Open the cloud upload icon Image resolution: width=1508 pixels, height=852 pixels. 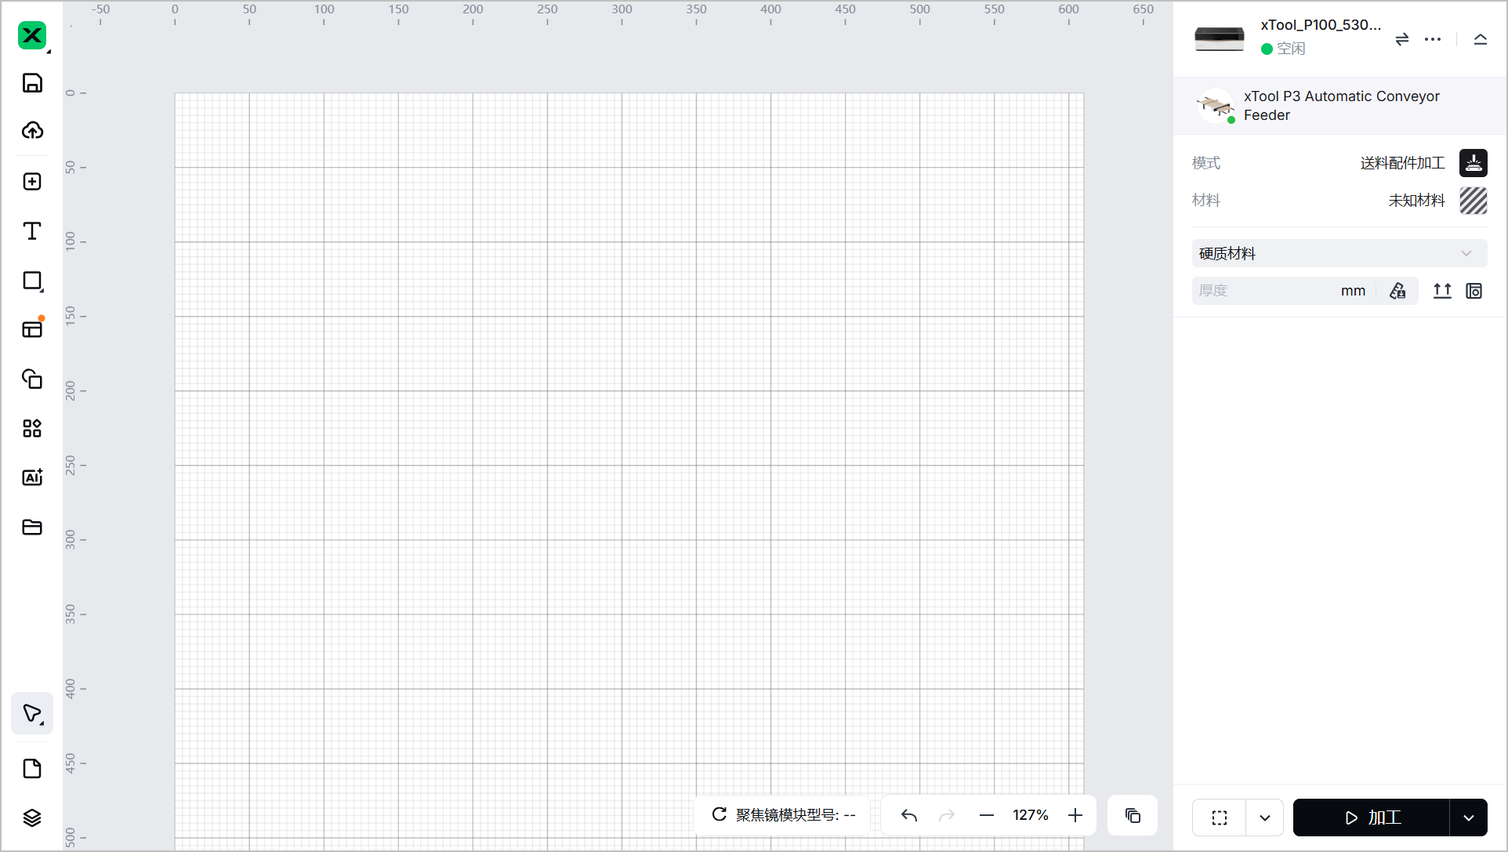tap(32, 130)
